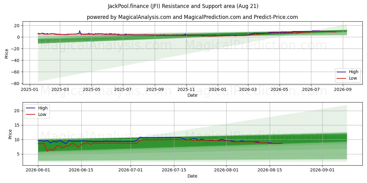Click the '2025-09' x-axis label

[x=155, y=89]
